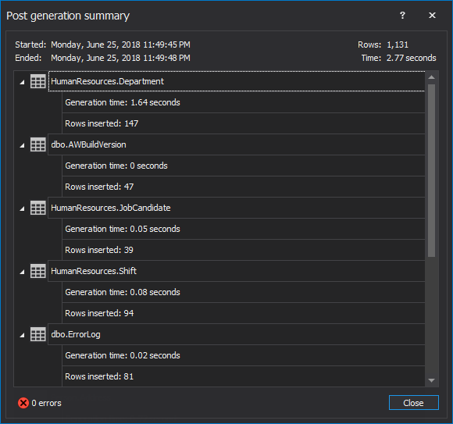Click the dbo.AWBuildVersion table icon
The width and height of the screenshot is (453, 424).
[x=37, y=144]
